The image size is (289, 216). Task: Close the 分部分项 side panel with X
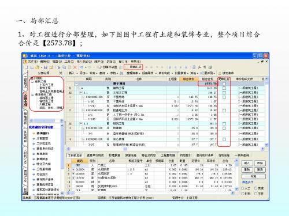[x=61, y=73]
